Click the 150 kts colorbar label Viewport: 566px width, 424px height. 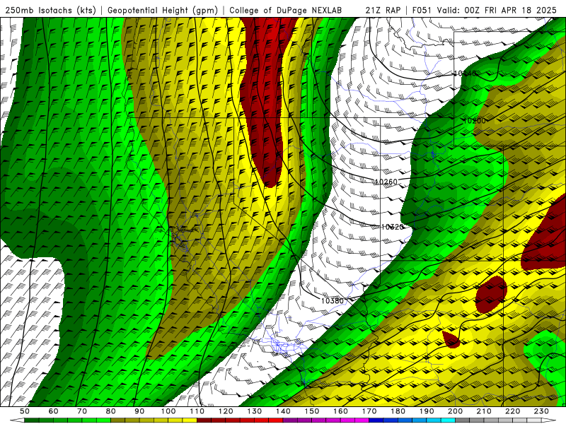[312, 411]
